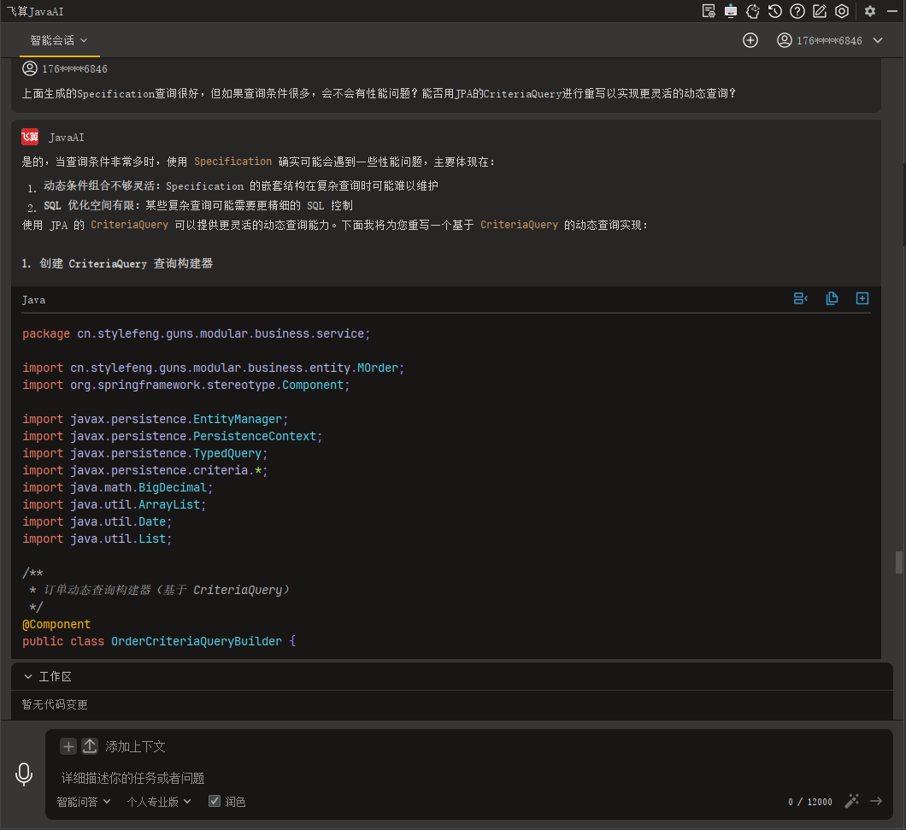This screenshot has height=830, width=906.
Task: Open conversation history clock icon
Action: (775, 11)
